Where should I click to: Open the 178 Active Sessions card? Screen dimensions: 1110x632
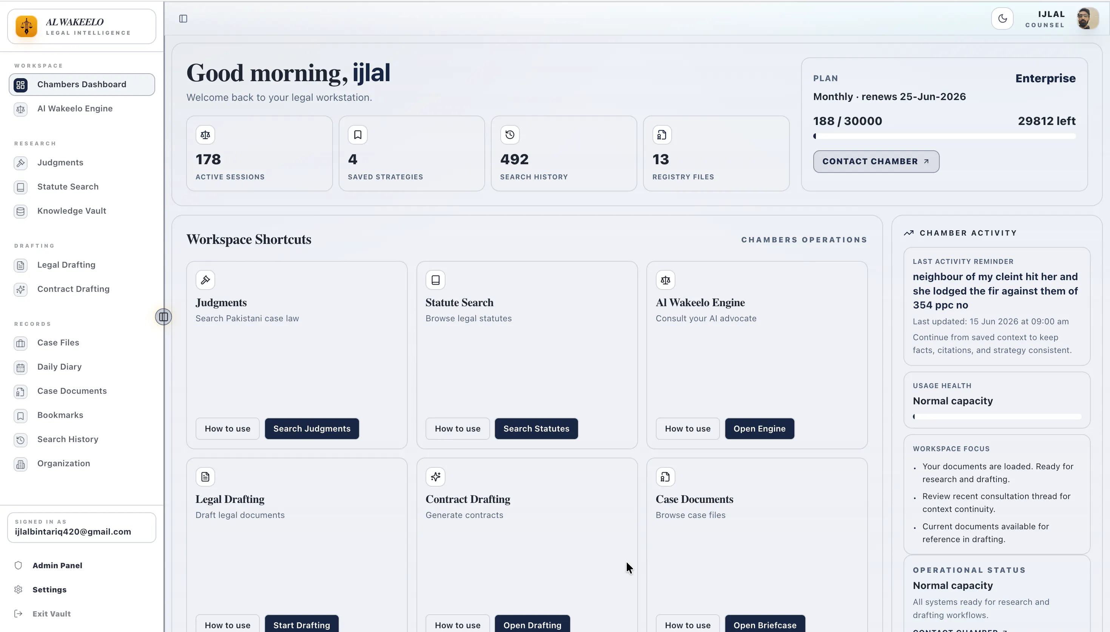259,153
